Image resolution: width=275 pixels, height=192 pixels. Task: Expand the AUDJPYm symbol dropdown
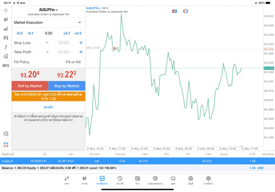[49, 10]
